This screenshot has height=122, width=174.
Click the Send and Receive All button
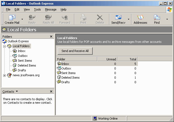pyautogui.click(x=75, y=51)
